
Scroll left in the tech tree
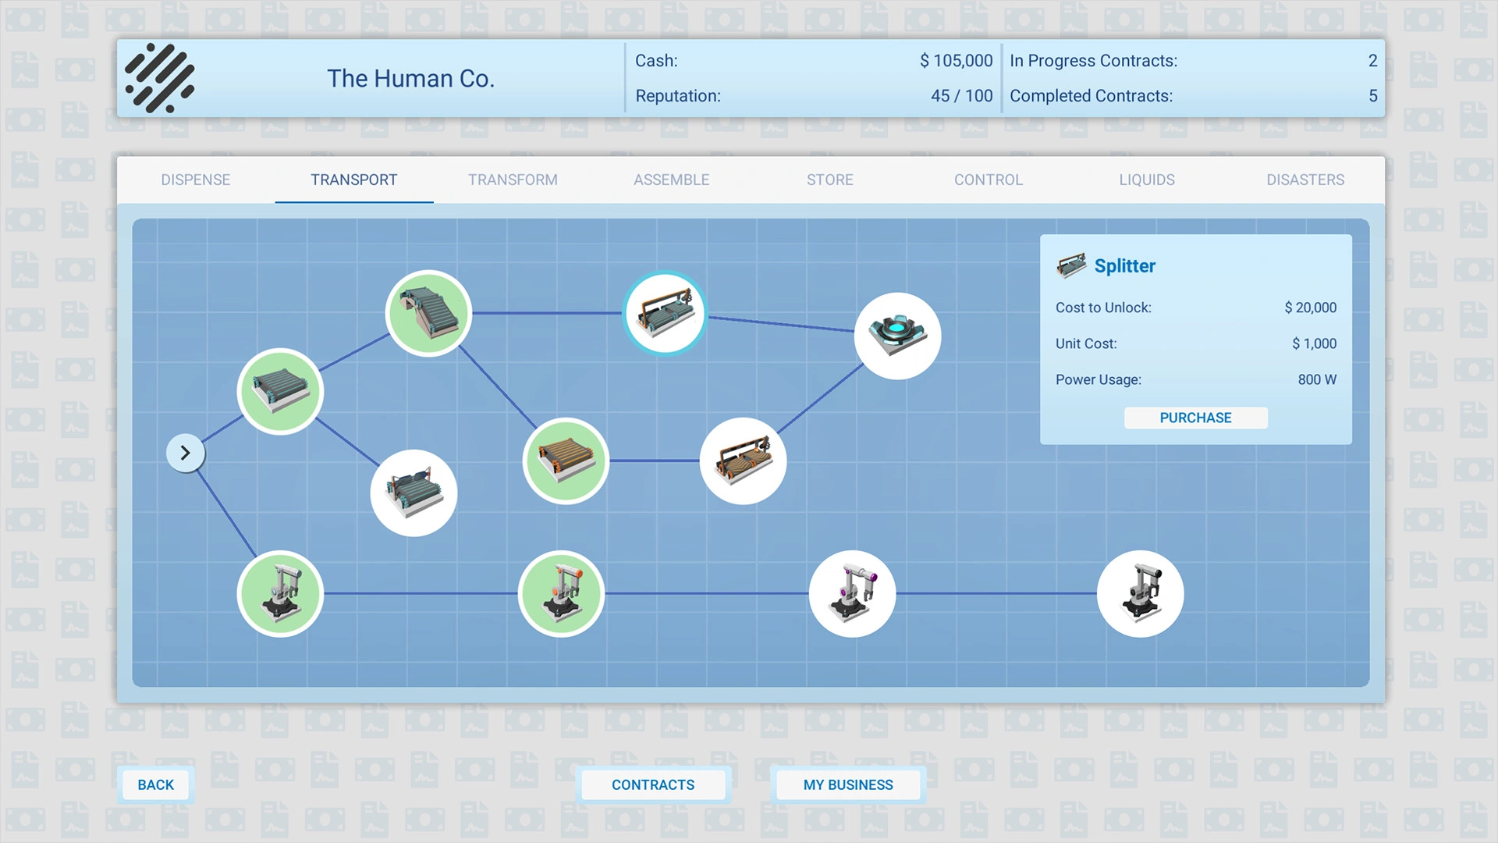point(185,453)
